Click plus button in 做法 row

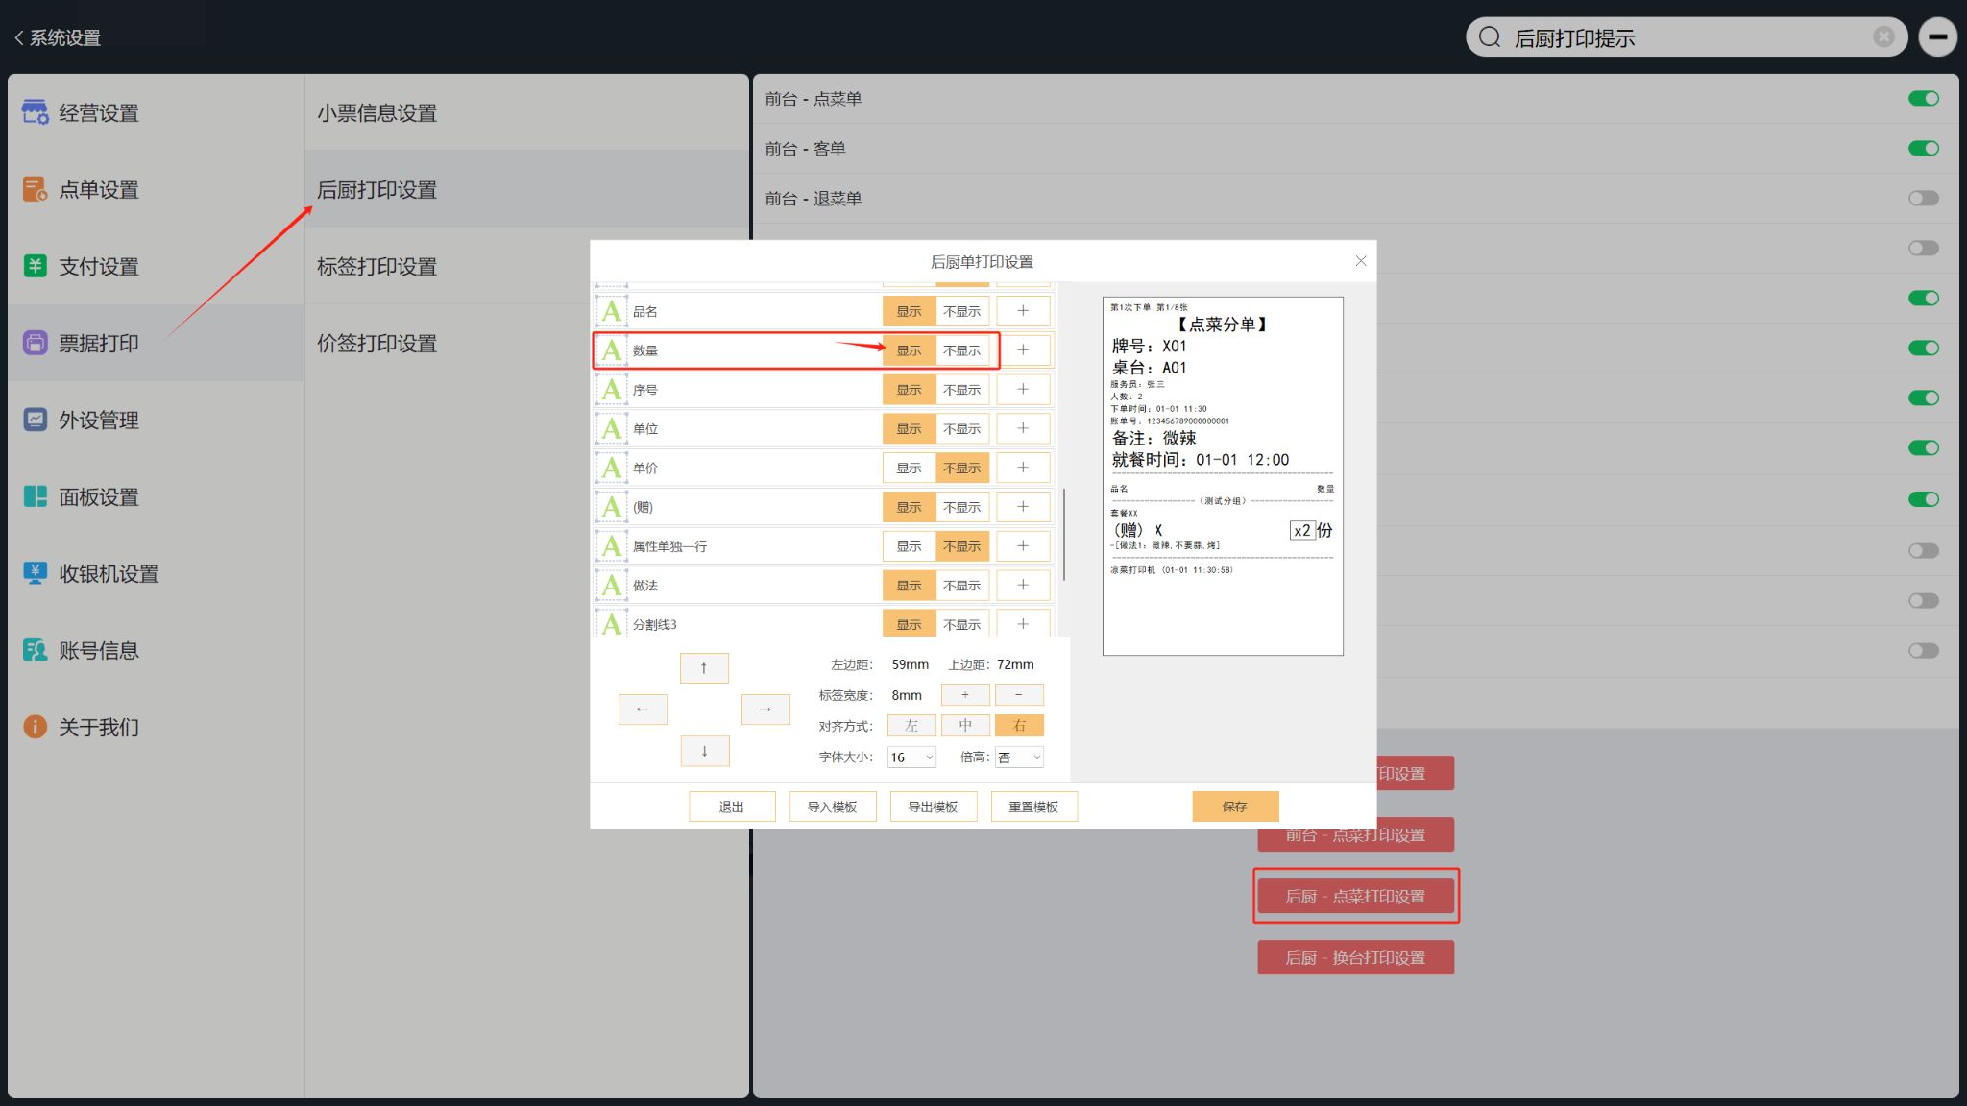1023,586
